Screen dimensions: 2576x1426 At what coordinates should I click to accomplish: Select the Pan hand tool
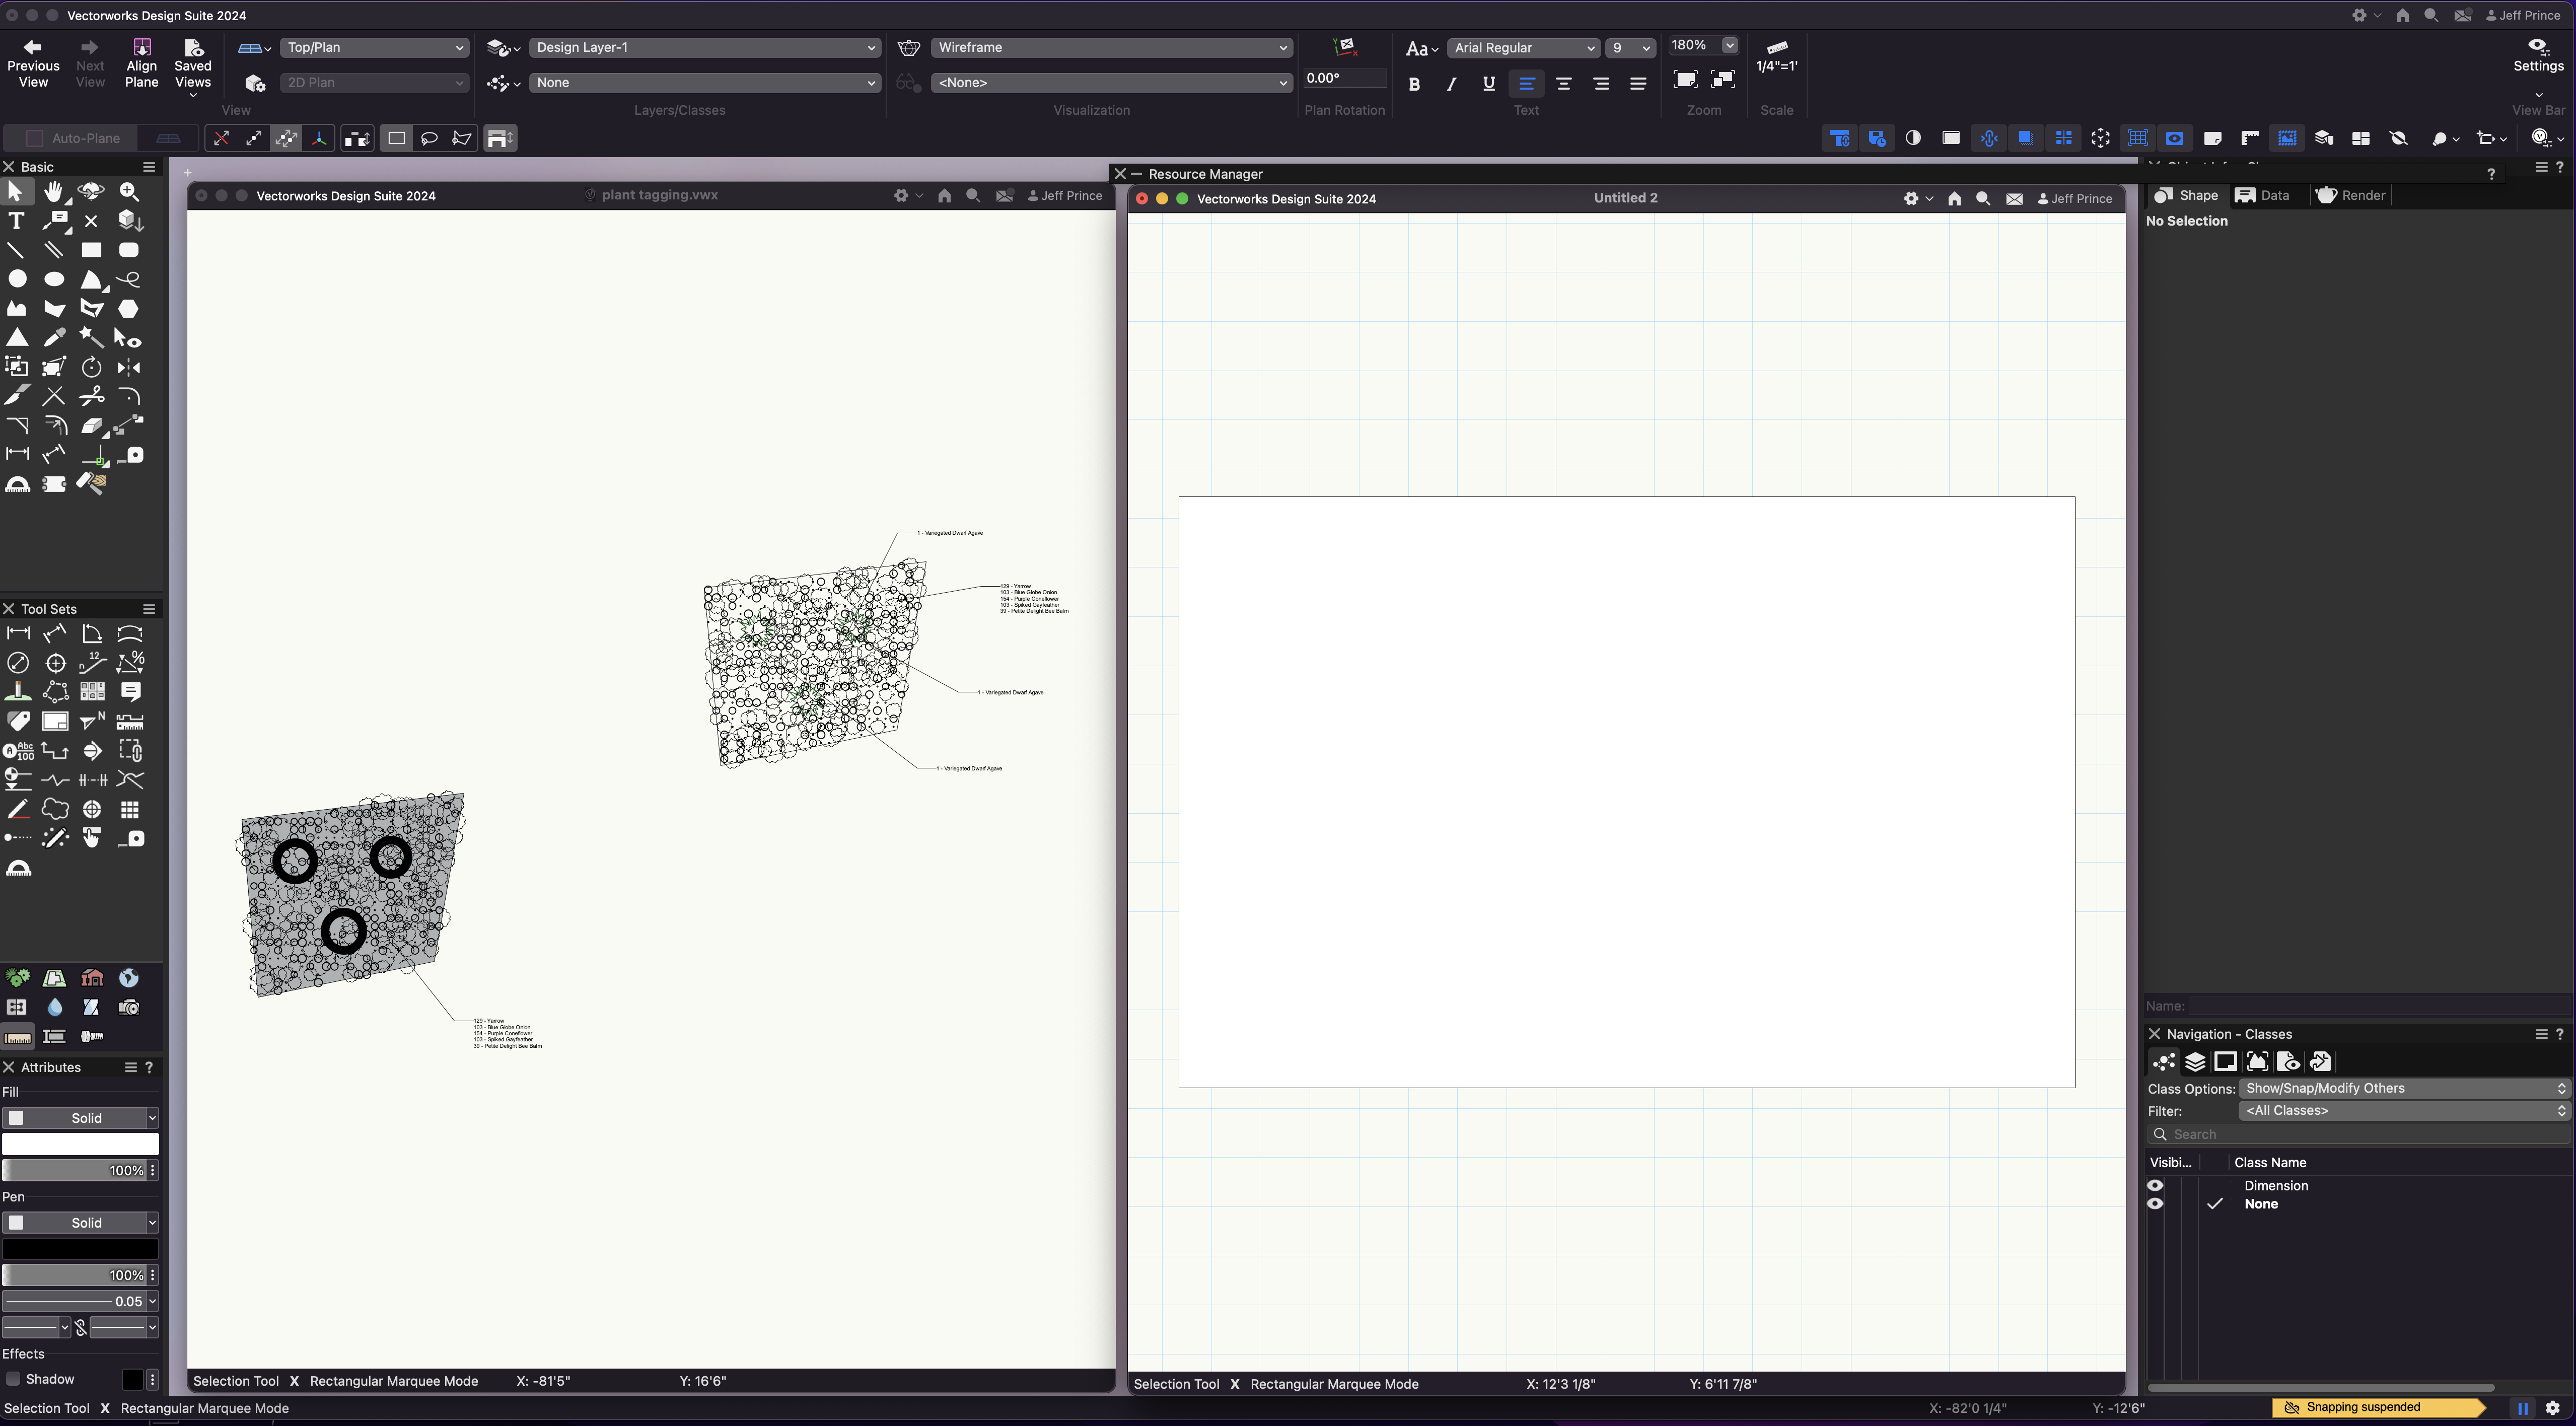pyautogui.click(x=53, y=191)
